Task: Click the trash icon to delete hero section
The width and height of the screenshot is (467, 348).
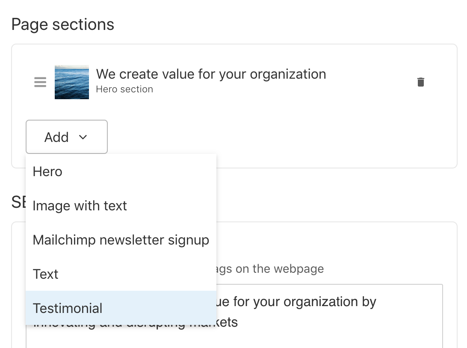Action: point(420,82)
